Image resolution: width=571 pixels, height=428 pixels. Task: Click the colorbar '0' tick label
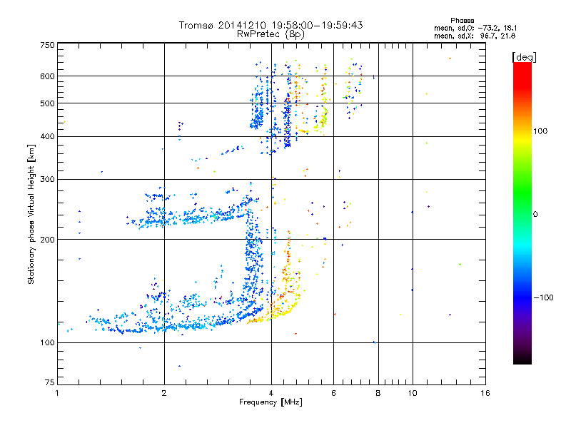pos(535,215)
